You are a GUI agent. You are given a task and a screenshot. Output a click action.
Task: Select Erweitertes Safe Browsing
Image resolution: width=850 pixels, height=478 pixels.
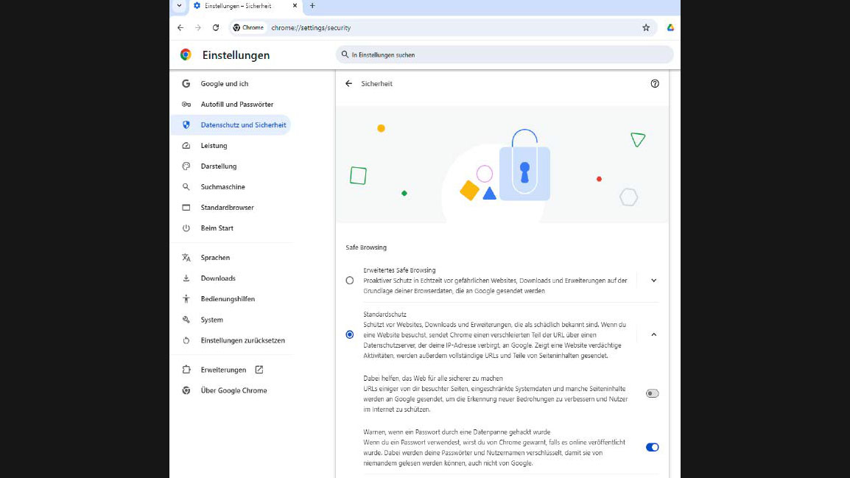click(350, 280)
